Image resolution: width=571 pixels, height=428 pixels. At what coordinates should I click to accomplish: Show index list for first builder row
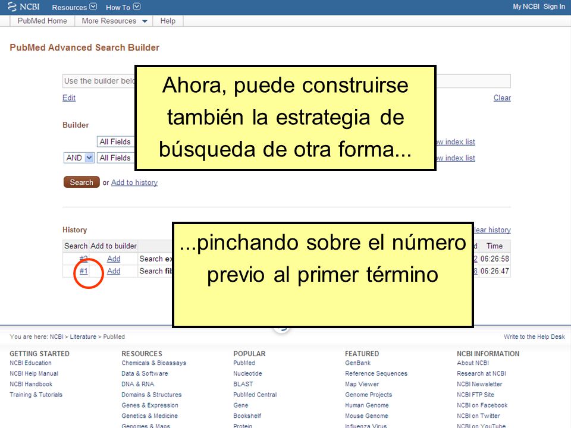(456, 141)
